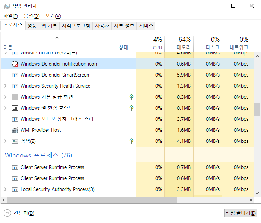The height and width of the screenshot is (223, 261).
Task: Switch to the 사용자 tab
Action: (102, 26)
